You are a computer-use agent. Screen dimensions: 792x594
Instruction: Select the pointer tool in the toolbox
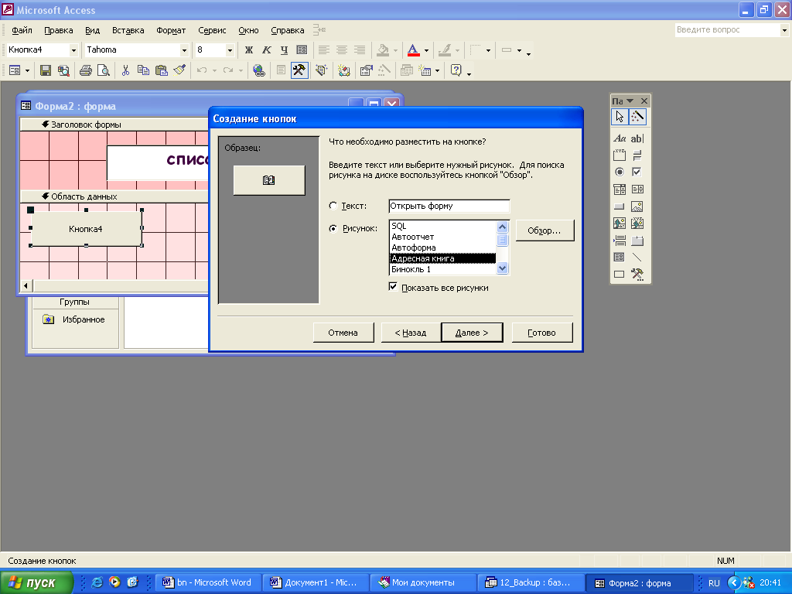620,117
